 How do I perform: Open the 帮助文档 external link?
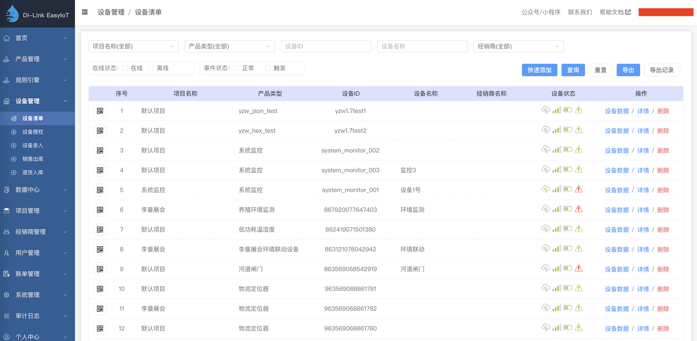click(x=615, y=12)
